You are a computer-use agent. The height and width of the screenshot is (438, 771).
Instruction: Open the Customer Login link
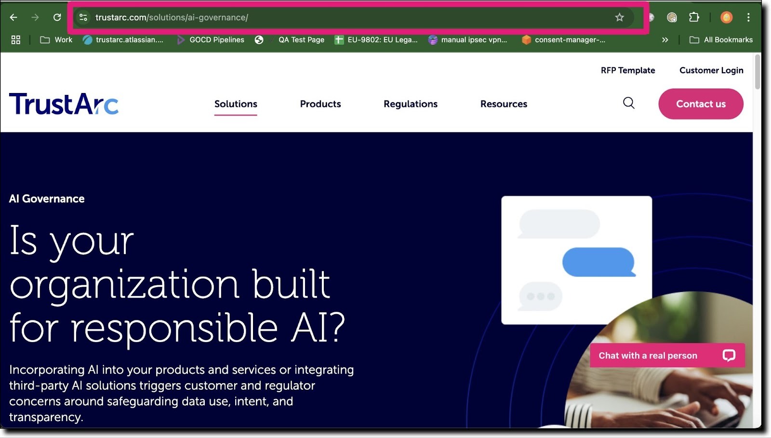tap(711, 70)
